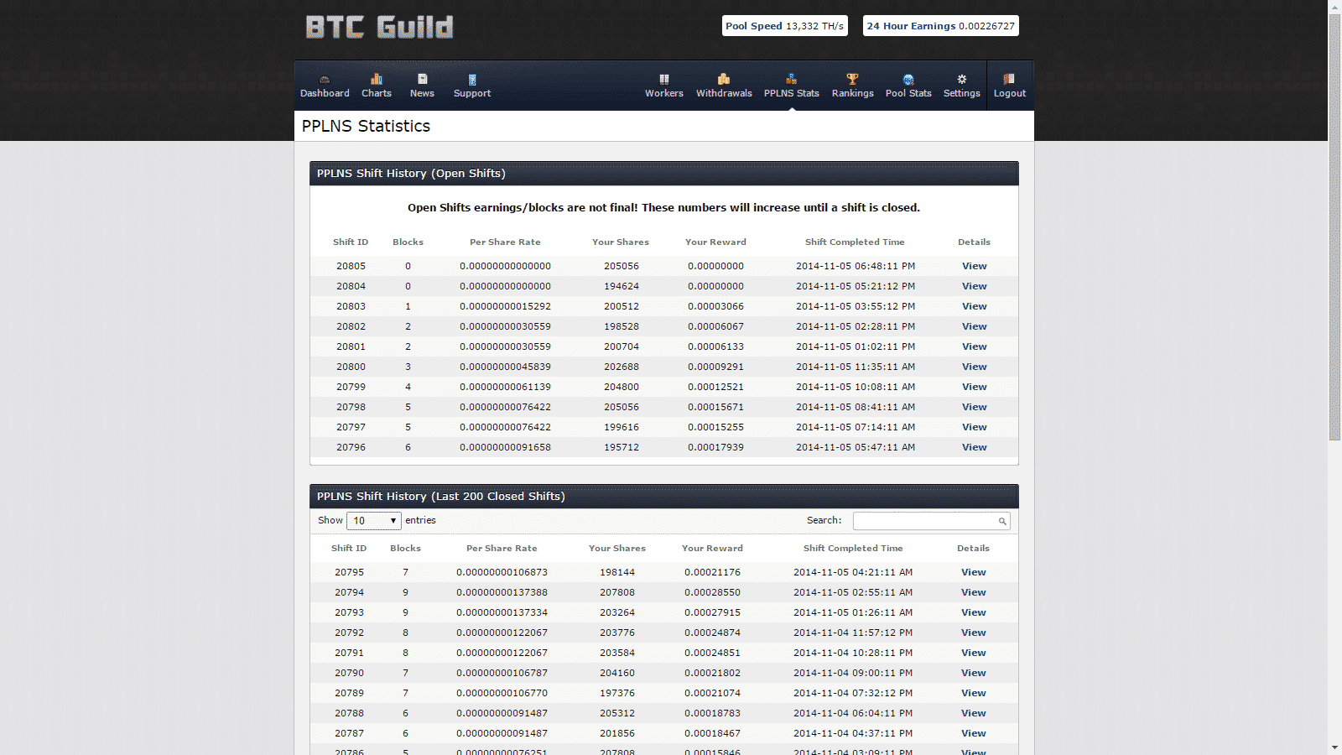Screen dimensions: 1342x755
Task: Open the Dashboard icon in navigation
Action: 325,79
